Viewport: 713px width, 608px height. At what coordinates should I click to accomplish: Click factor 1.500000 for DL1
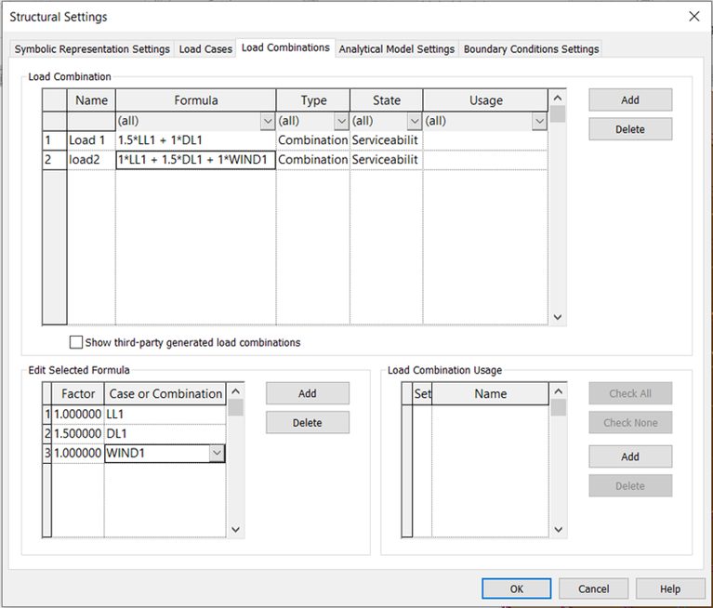pos(78,434)
